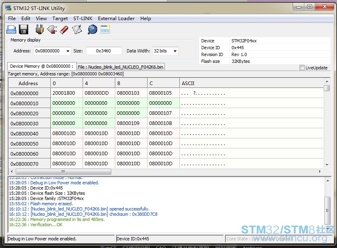
Task: Open the SWV viewer icon
Action: click(x=105, y=29)
